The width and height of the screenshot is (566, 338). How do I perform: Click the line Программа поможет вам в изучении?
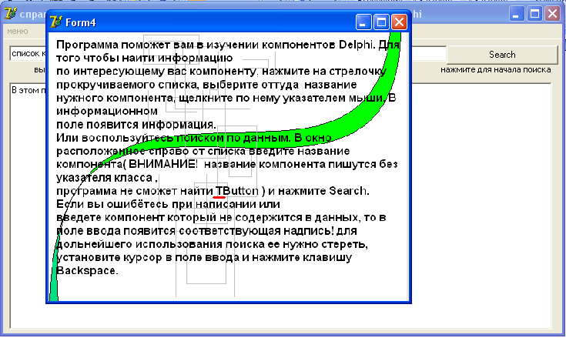tap(228, 45)
